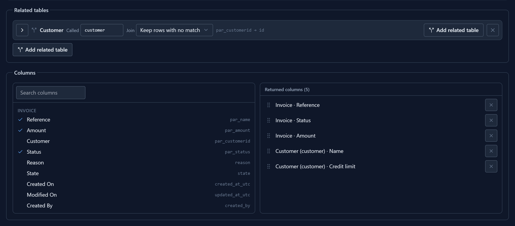Screen dimensions: 515x226
Task: Select the Created On column
Action: (x=134, y=184)
